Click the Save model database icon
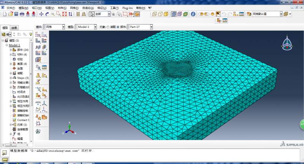304x164 pixels. [16, 14]
